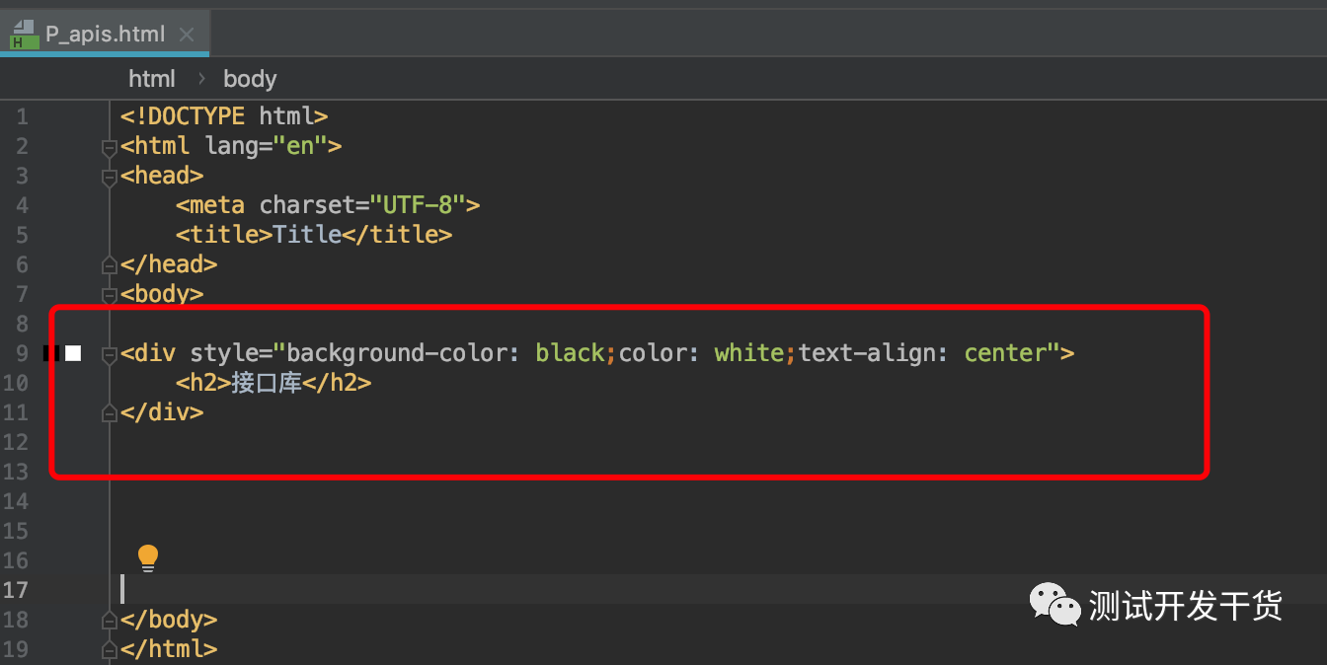The width and height of the screenshot is (1327, 665).
Task: Fold the opening body tag on line 7
Action: tap(110, 294)
